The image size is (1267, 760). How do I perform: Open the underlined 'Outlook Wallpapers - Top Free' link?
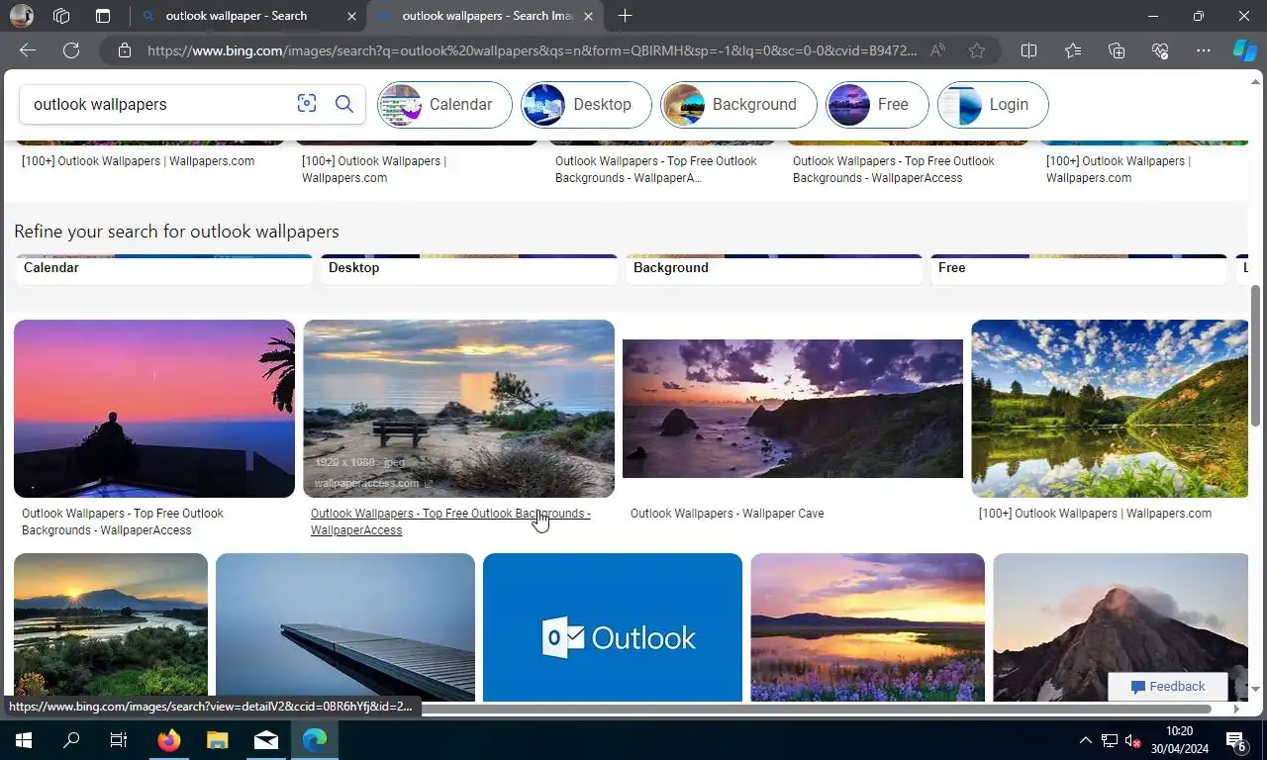pyautogui.click(x=450, y=522)
